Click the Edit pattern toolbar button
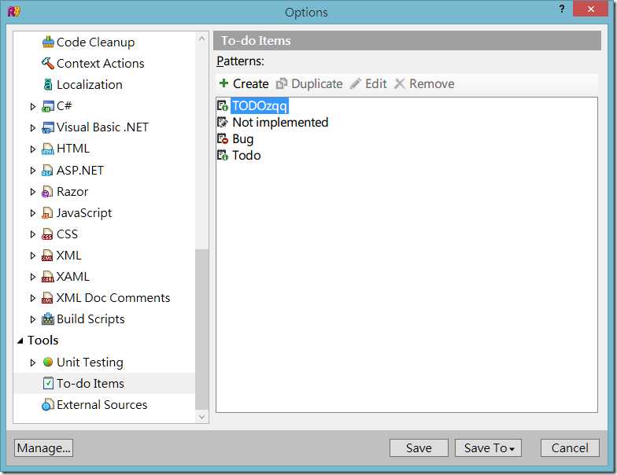617x475 pixels. 368,83
